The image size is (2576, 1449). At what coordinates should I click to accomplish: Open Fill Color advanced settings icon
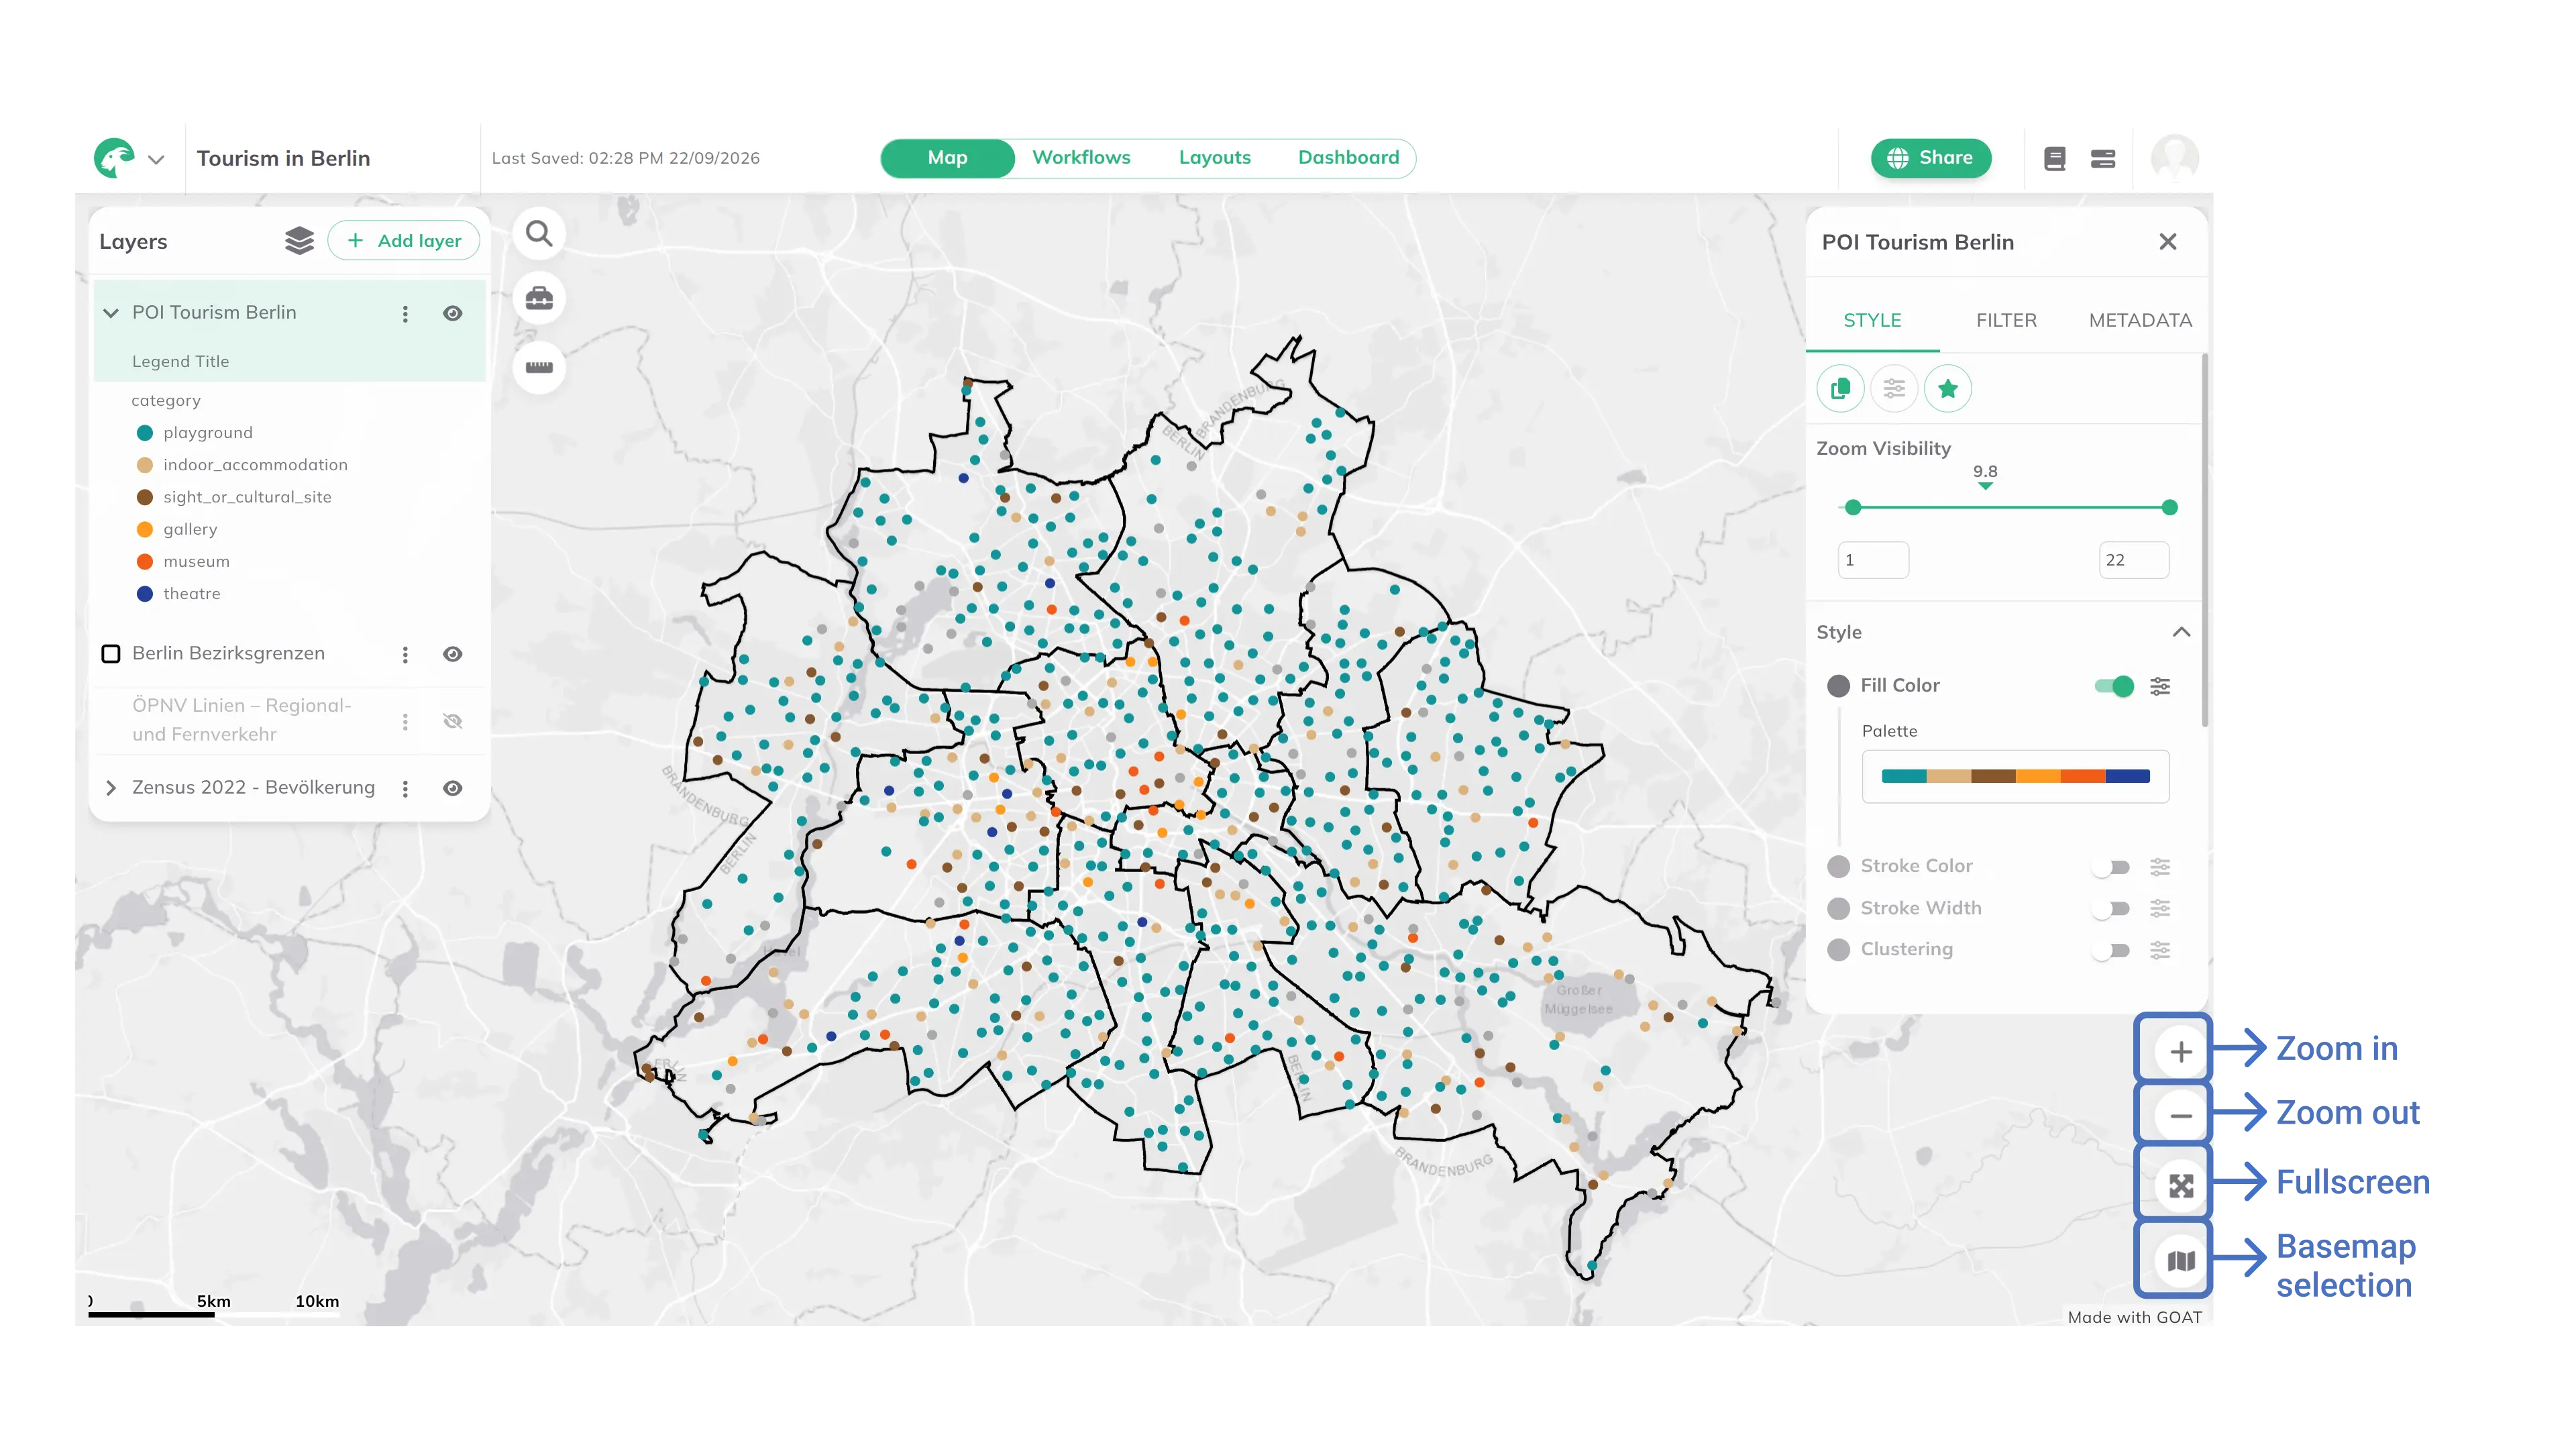point(2160,686)
